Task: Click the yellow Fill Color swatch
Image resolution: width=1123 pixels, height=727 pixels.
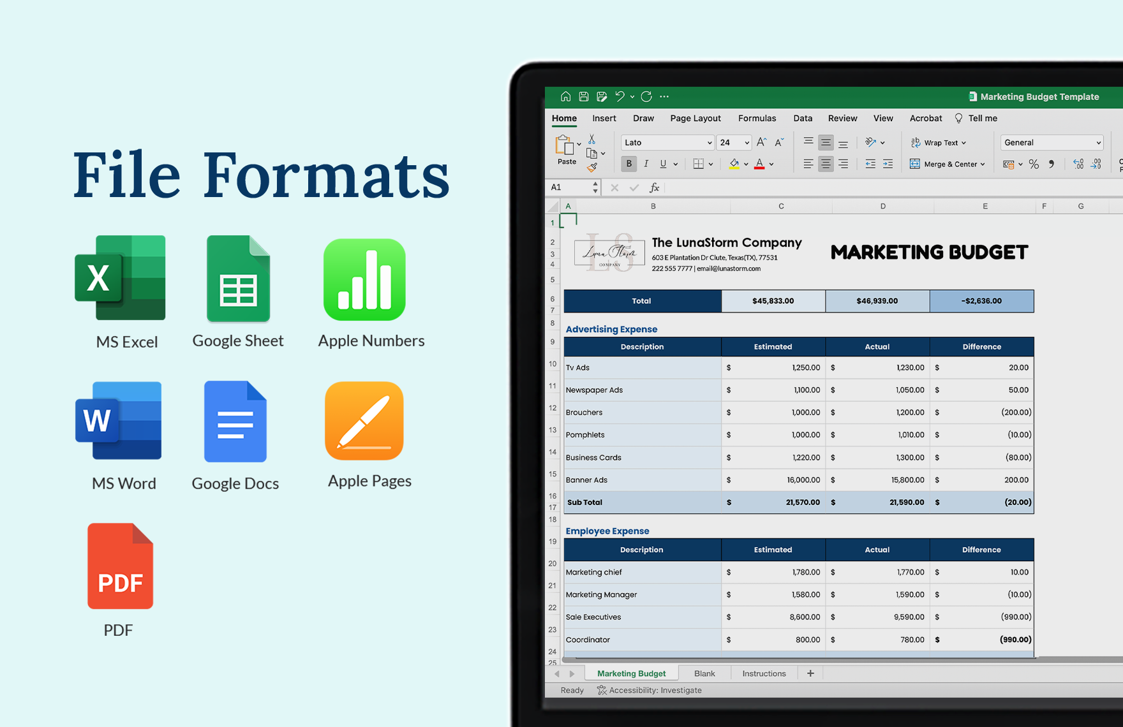Action: point(734,164)
